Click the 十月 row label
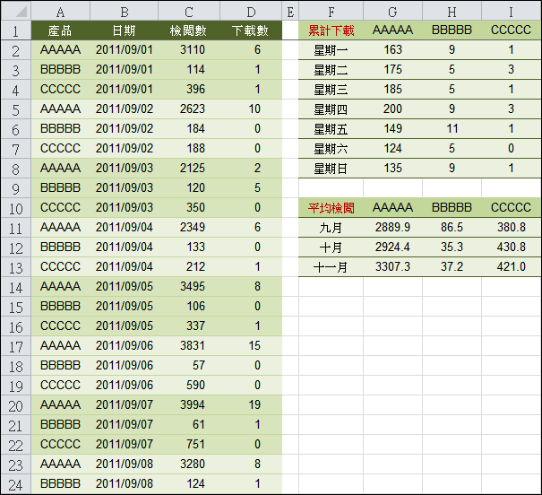The height and width of the screenshot is (495, 542). click(x=331, y=247)
